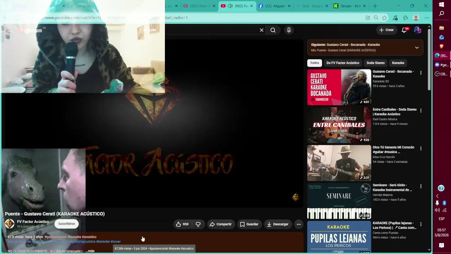The image size is (451, 254).
Task: Click the YouTube page vertical scrollbar
Action: tap(429, 59)
